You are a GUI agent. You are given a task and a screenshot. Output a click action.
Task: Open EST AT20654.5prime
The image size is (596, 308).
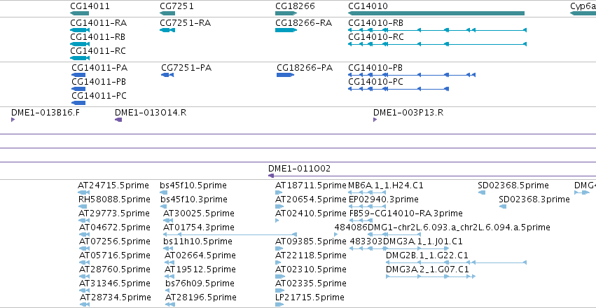pos(311,199)
